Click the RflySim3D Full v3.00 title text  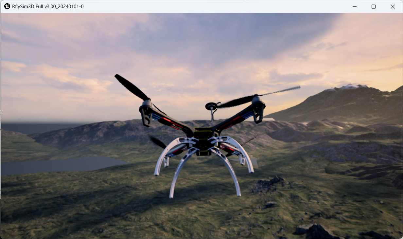[x=48, y=7]
